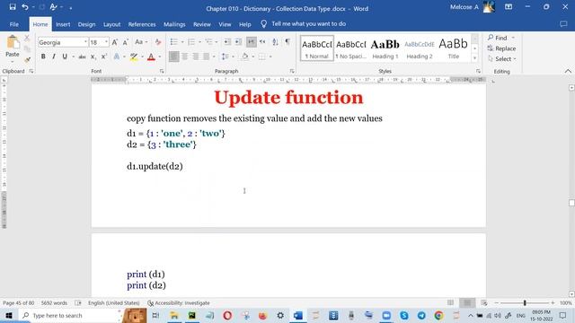Sort paragraphs A to Z
Screen dimensions: 575x323
click(x=275, y=42)
